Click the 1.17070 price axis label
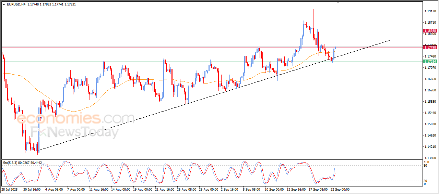439x194 pixels. [x=430, y=68]
